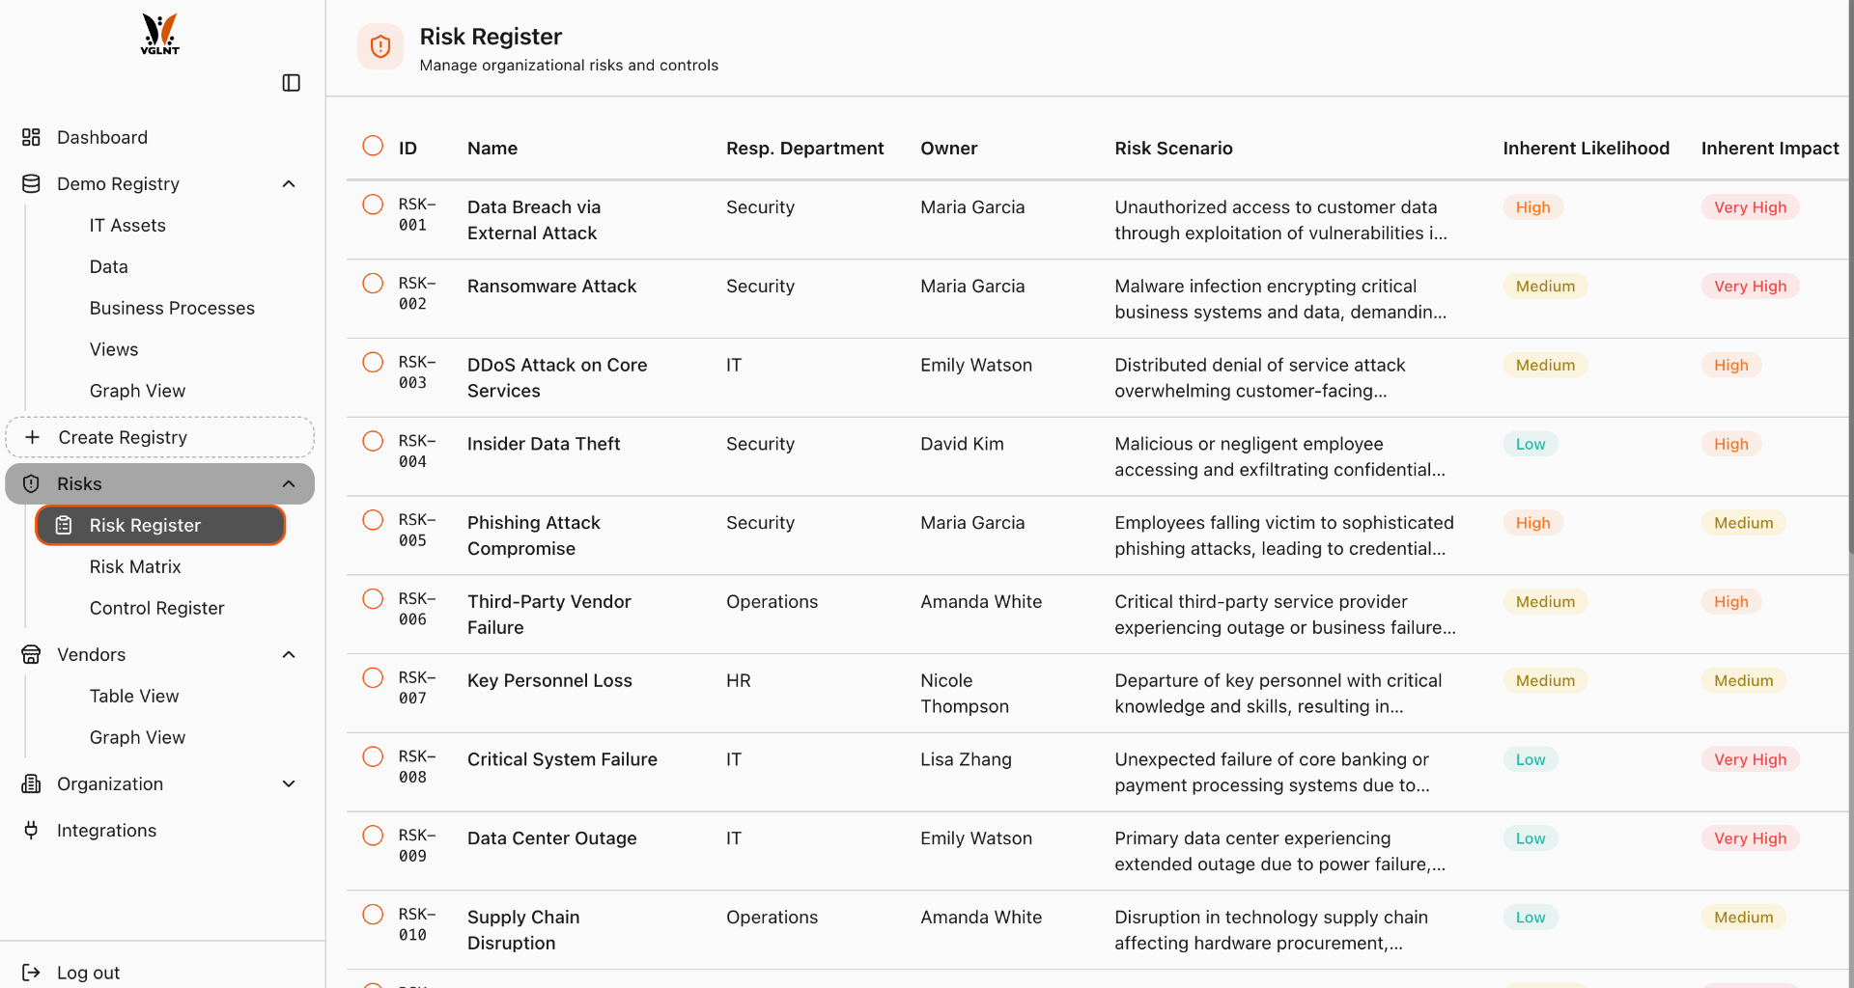This screenshot has height=988, width=1854.
Task: Click Log out at the bottom
Action: point(88,972)
